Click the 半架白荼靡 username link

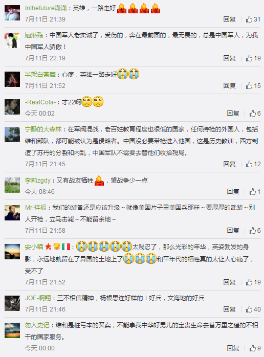[40, 75]
